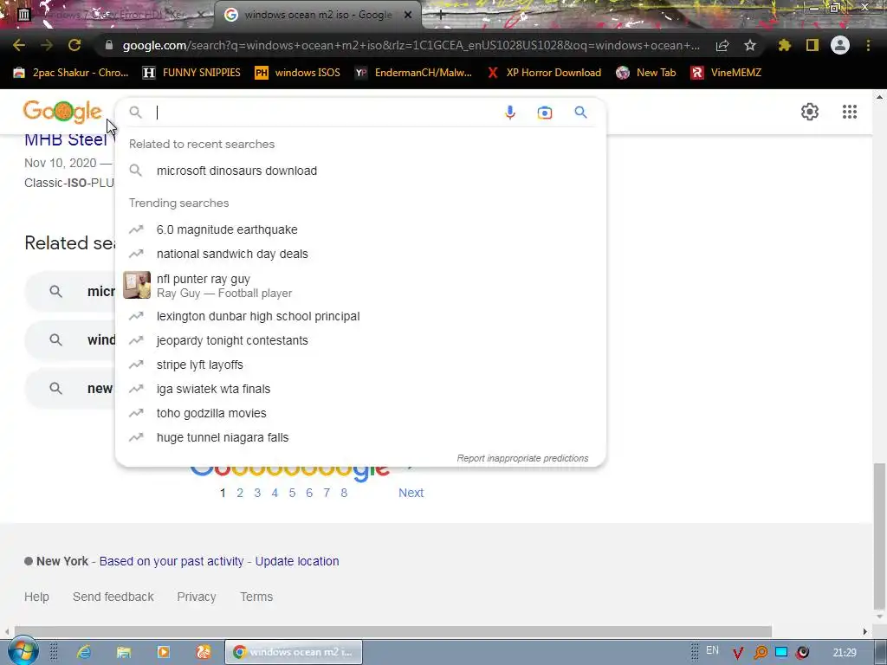Go to results page 8
Image resolution: width=887 pixels, height=665 pixels.
pos(344,493)
